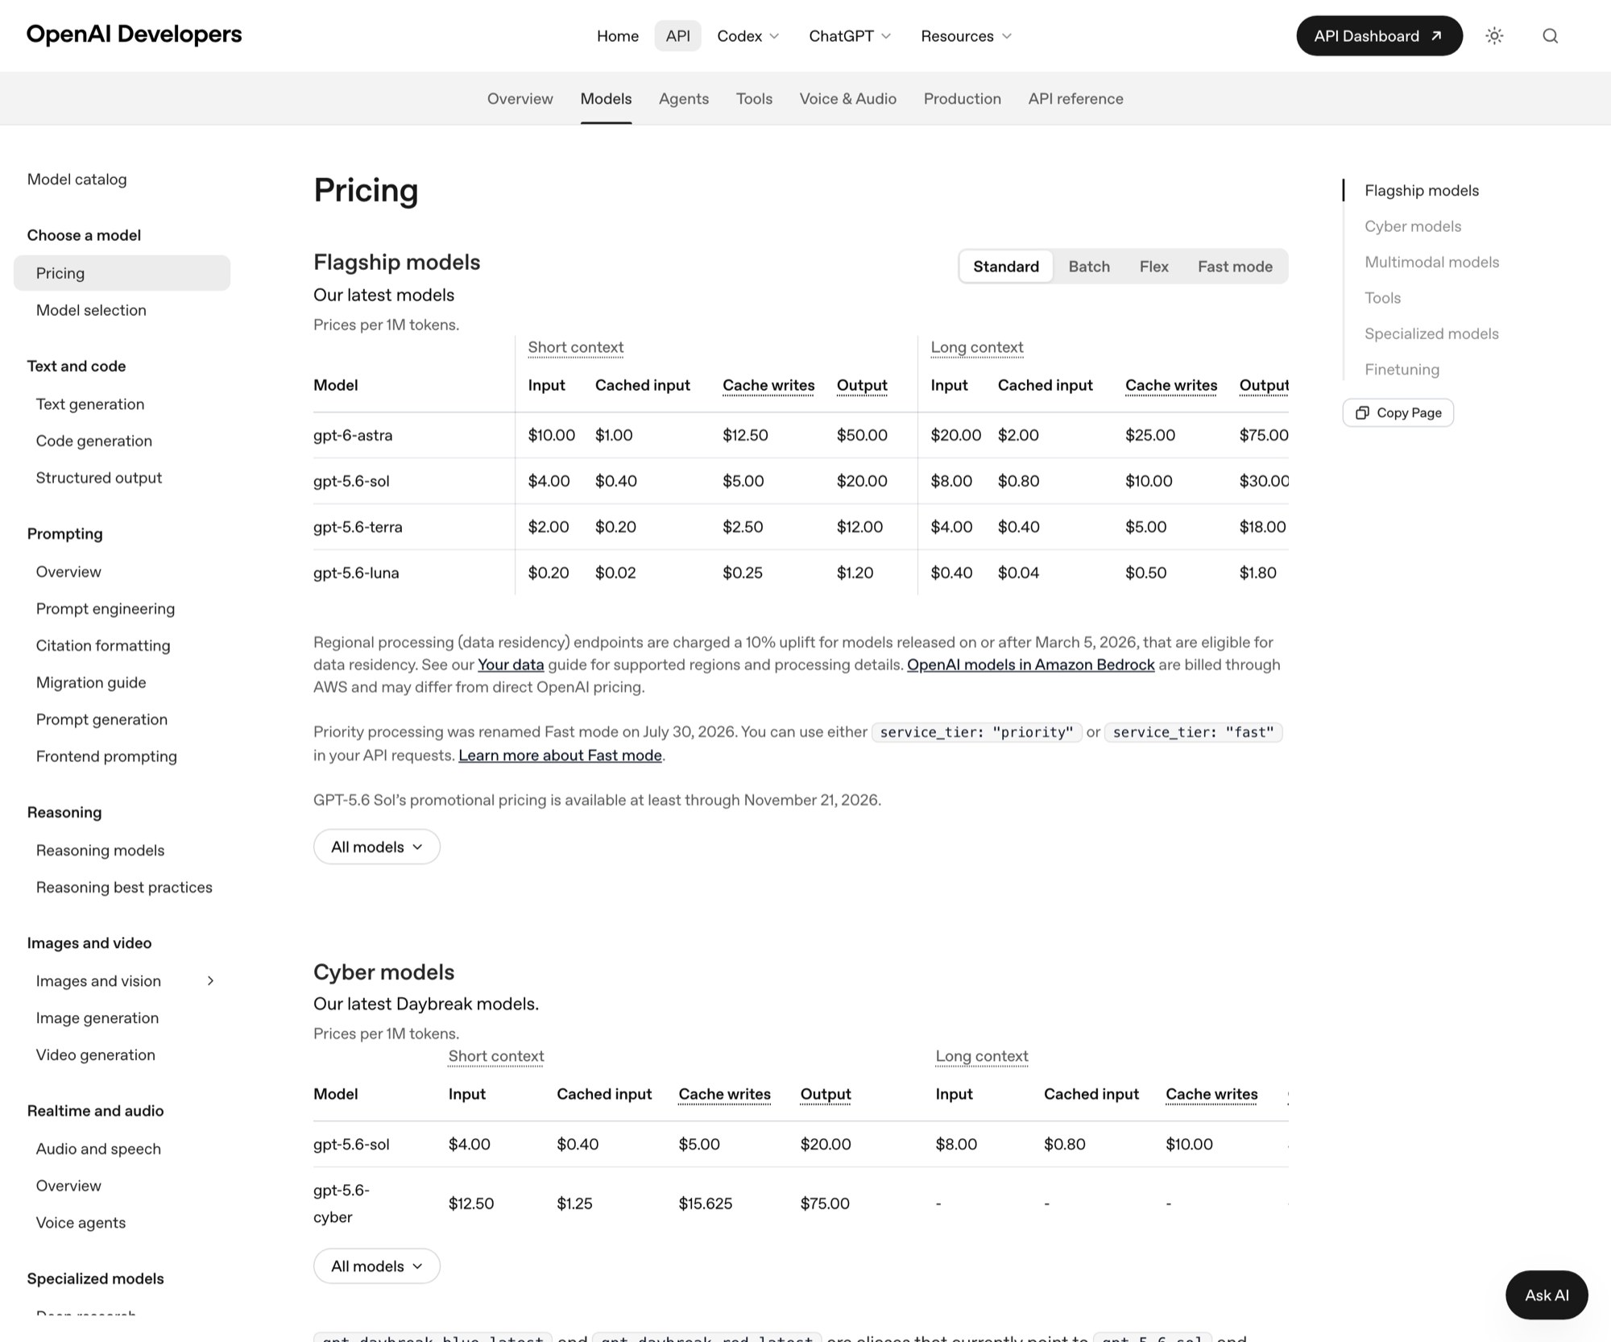Viewport: 1611px width, 1342px height.
Task: Click Short context header in Flagship table
Action: (575, 347)
